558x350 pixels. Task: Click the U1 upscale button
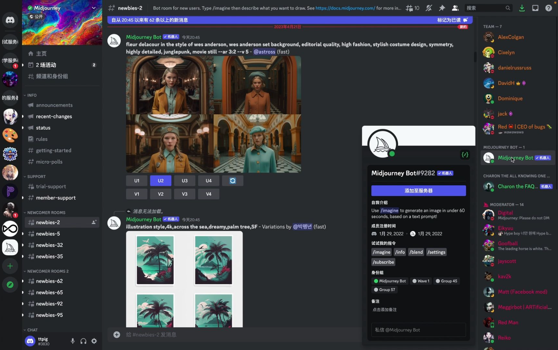pos(137,181)
